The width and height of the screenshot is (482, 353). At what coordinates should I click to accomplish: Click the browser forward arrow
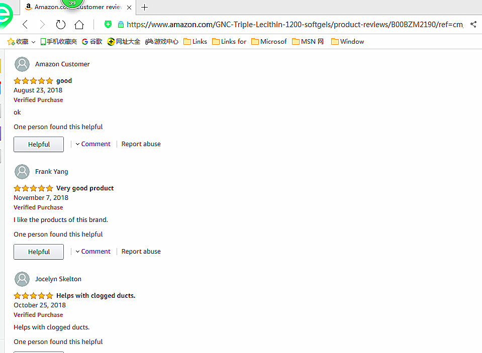[42, 25]
